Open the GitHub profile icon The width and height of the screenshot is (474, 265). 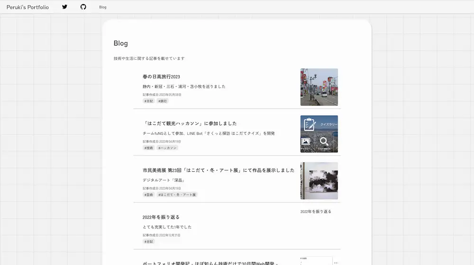pos(83,7)
